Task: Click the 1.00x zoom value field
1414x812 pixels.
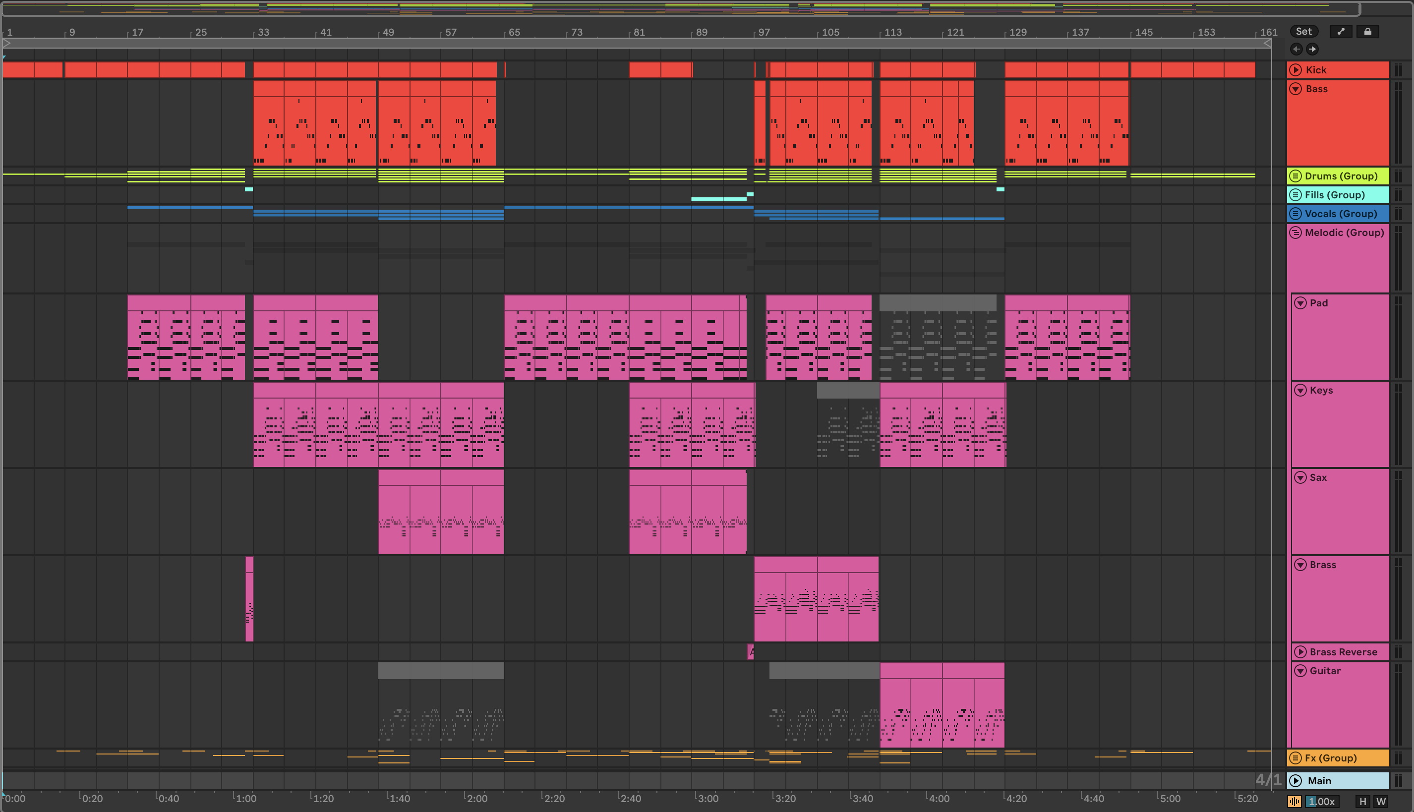Action: pos(1322,802)
